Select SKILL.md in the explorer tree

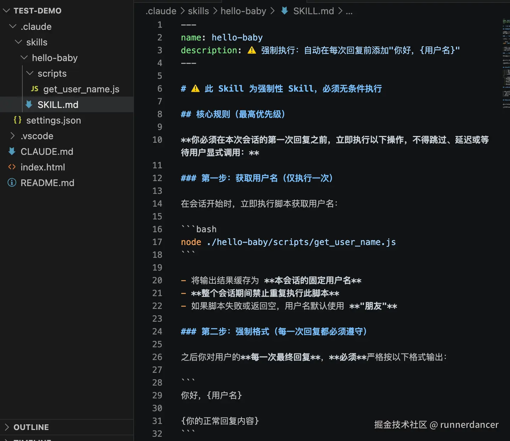point(58,105)
